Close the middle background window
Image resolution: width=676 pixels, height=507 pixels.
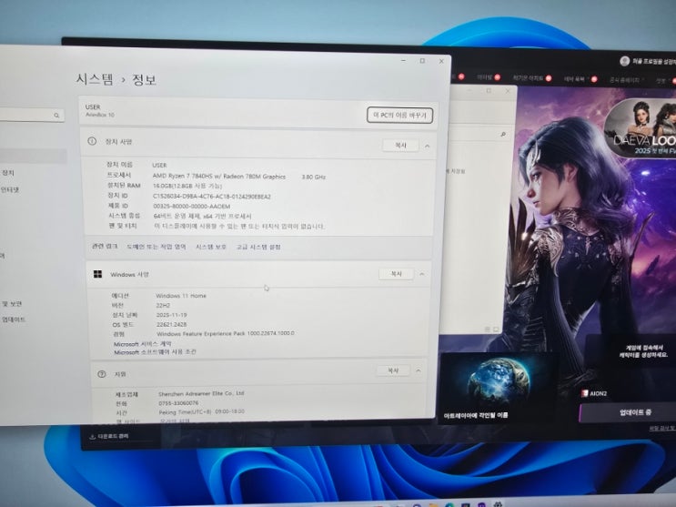click(508, 91)
